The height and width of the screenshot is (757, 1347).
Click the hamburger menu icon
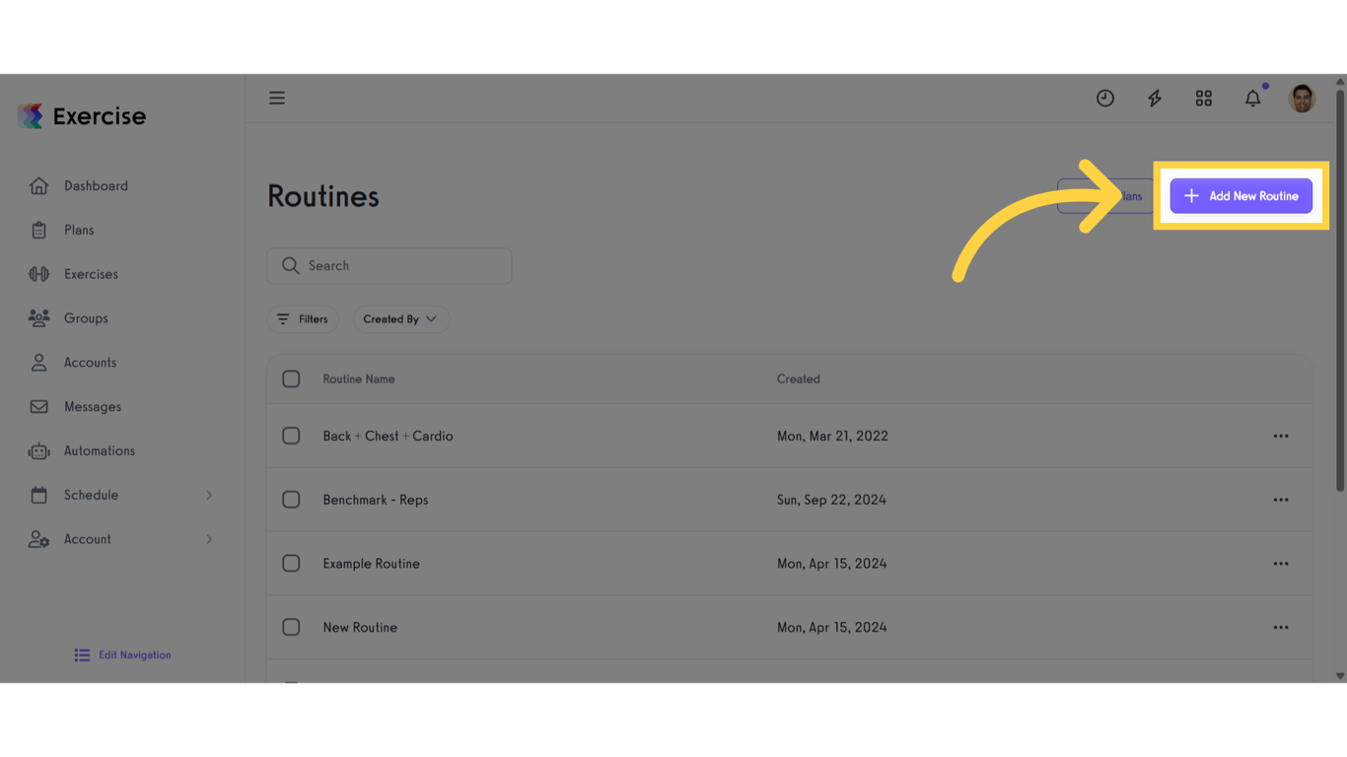[277, 98]
